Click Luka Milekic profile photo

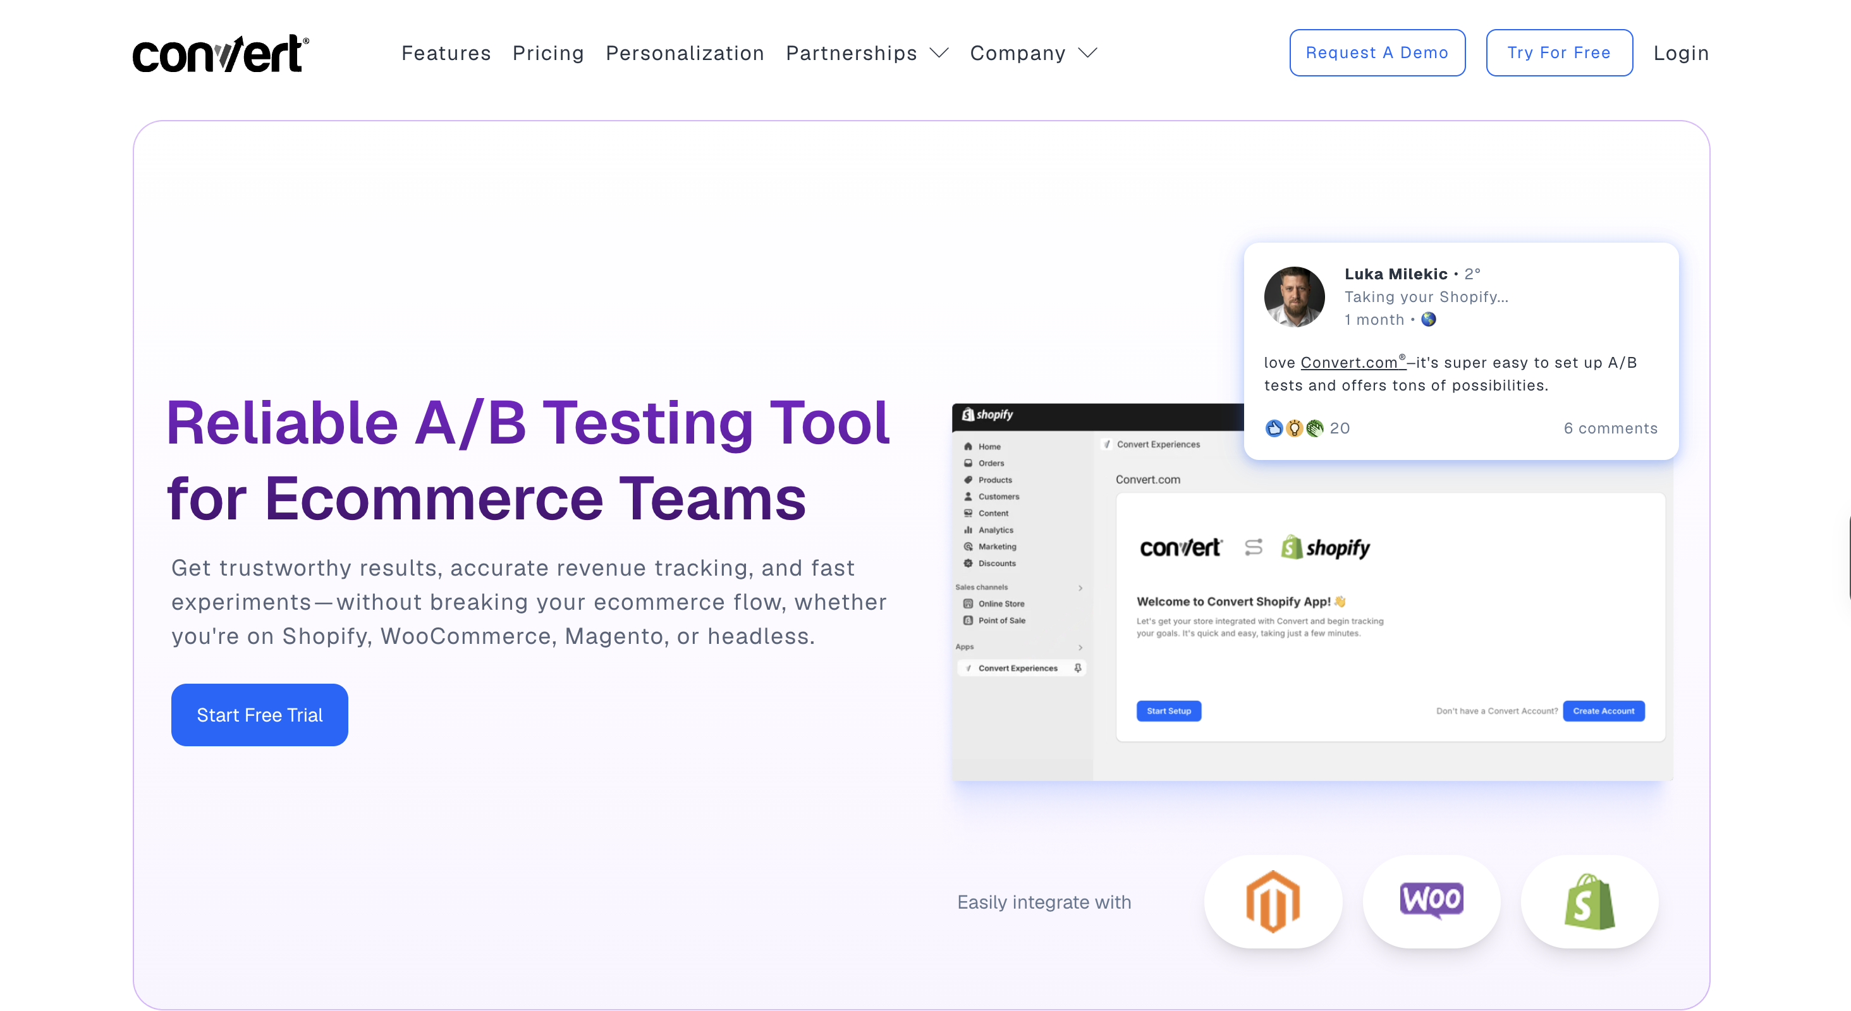1293,296
